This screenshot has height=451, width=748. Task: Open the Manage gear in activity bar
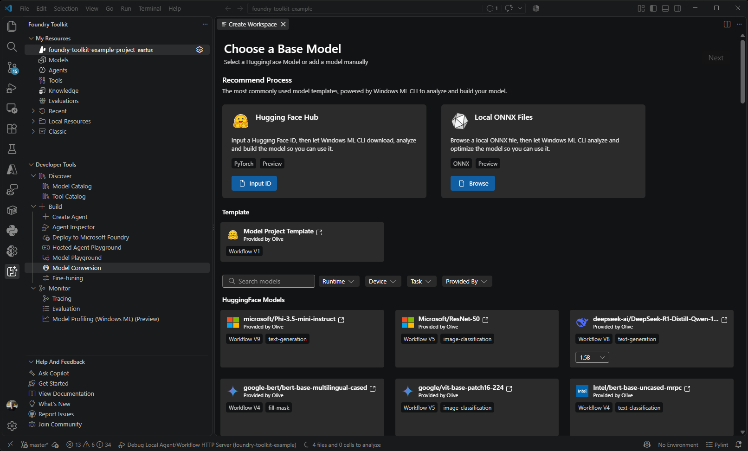tap(12, 425)
